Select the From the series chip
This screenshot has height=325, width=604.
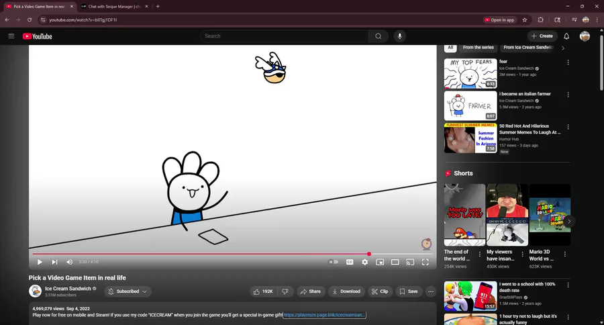tap(478, 48)
